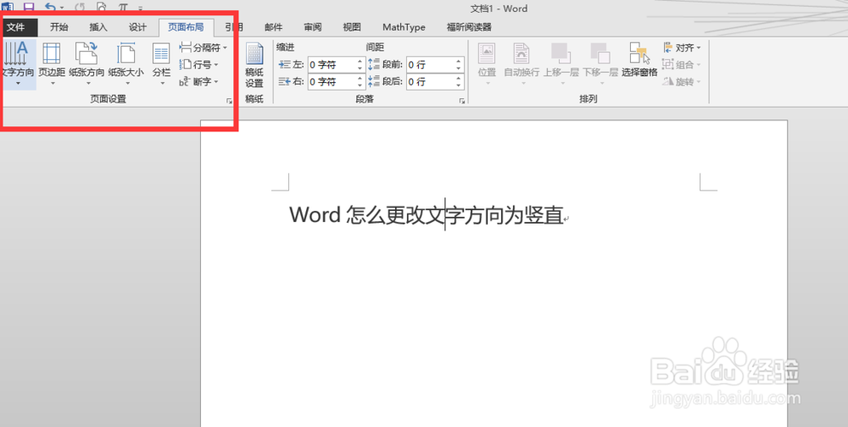Click the 自动换行 wrap text button
This screenshot has height=427, width=848.
522,64
